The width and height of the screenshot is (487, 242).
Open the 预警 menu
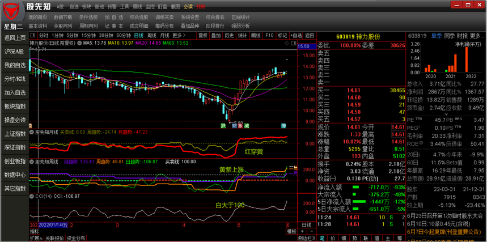[x=112, y=7]
